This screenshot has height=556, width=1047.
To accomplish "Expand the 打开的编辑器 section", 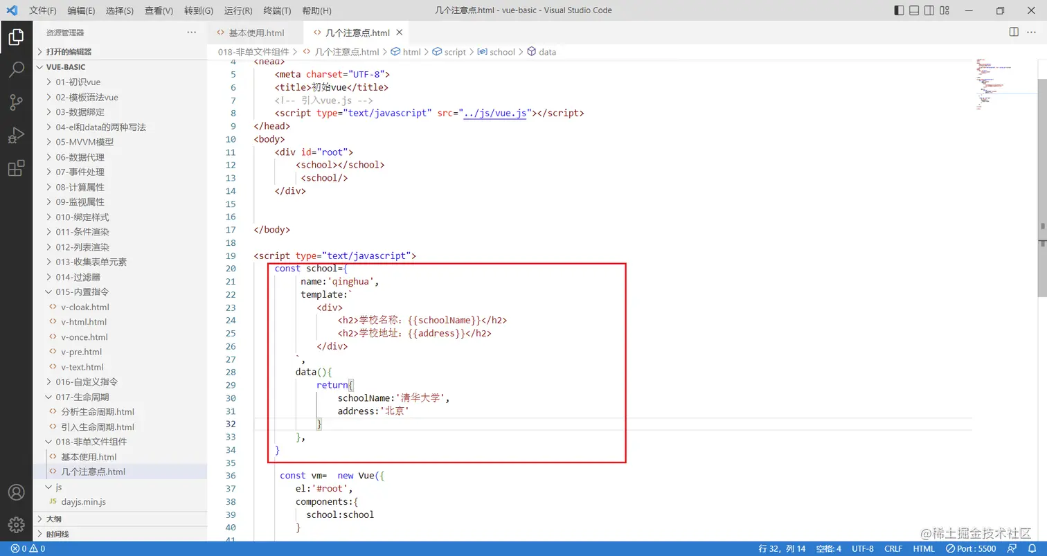I will pyautogui.click(x=120, y=52).
